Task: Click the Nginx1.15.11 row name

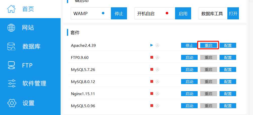Action: pyautogui.click(x=83, y=94)
